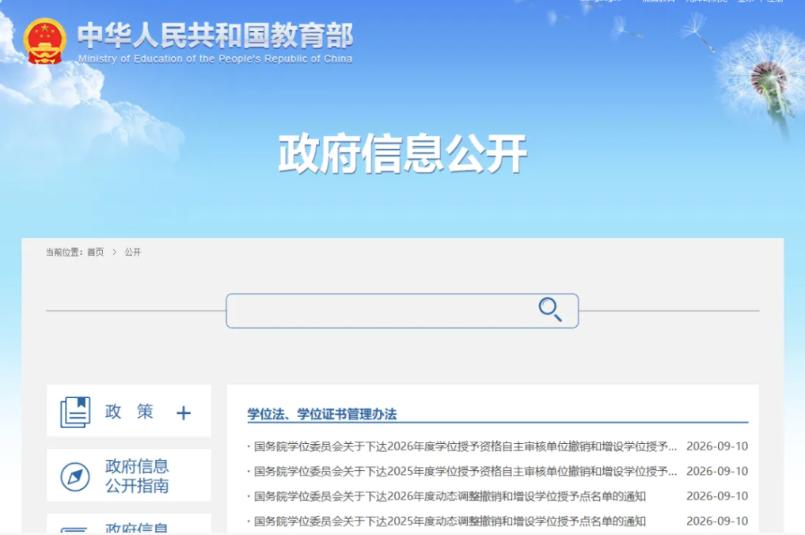Go to 首页 in the breadcrumb
This screenshot has width=805, height=535.
pyautogui.click(x=96, y=252)
